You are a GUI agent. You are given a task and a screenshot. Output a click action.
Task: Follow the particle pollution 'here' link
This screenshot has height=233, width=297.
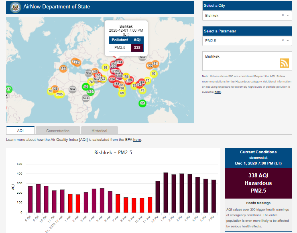pyautogui.click(x=218, y=92)
